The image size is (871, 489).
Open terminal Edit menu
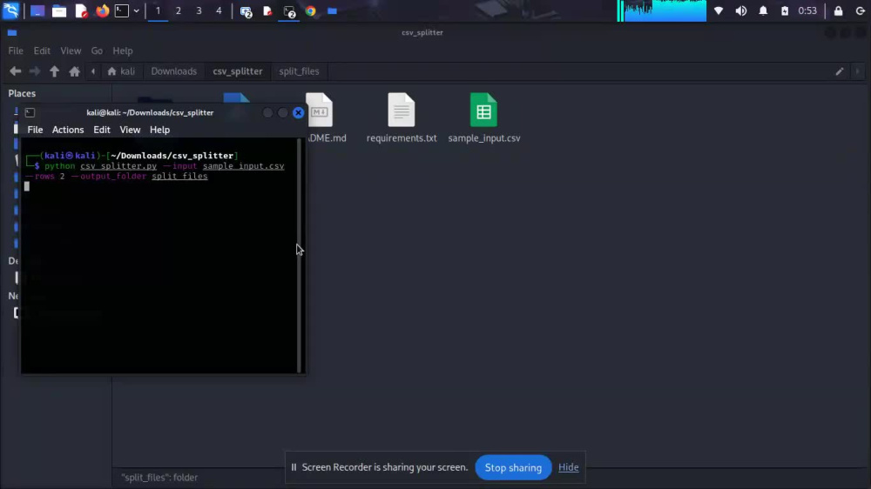coord(102,130)
